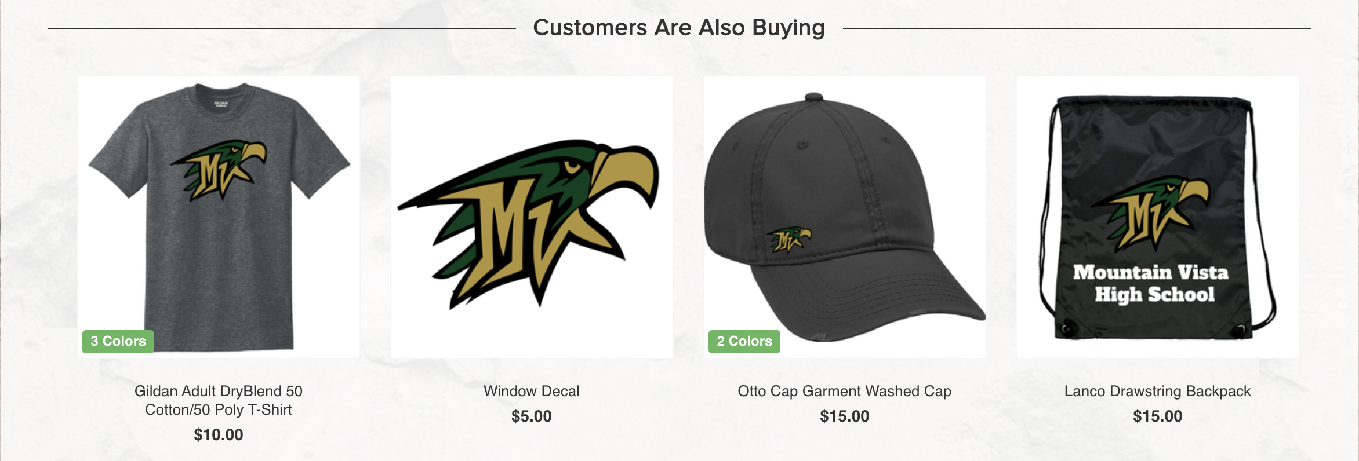
Task: Open the Lanco Drawstring Backpack image
Action: [1158, 217]
